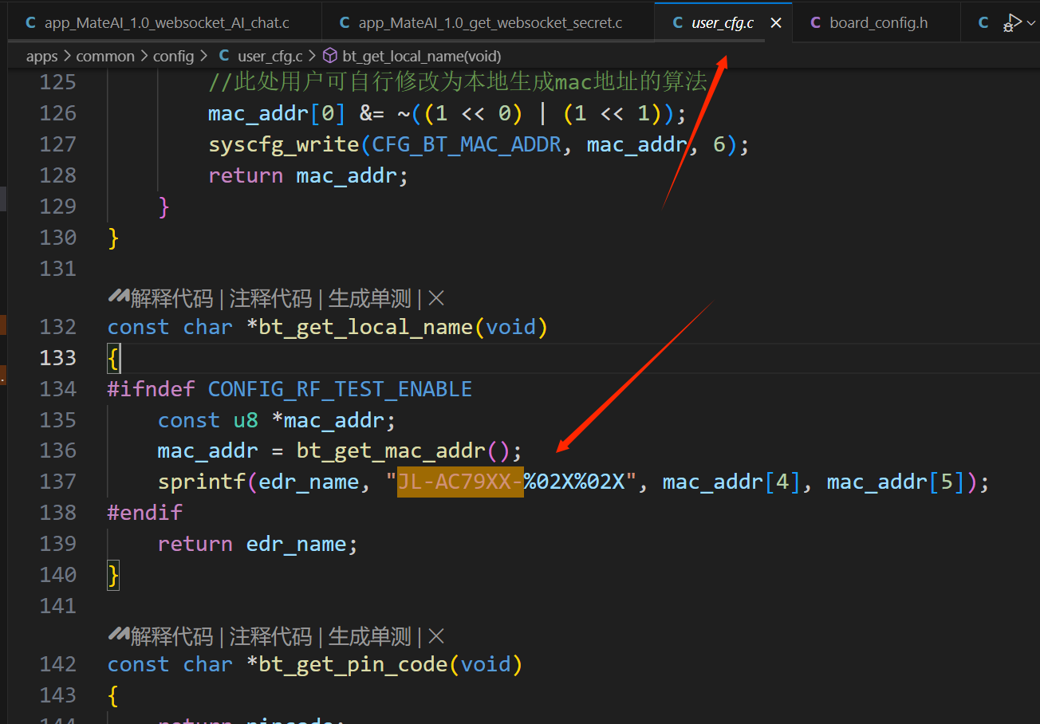This screenshot has width=1040, height=724.
Task: Click CONFIG_RF_TEST_ENABLE on line 134
Action: (x=340, y=389)
